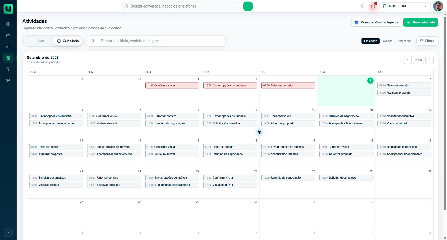Focus the global search for conversas and negócios
The image size is (447, 240).
click(x=182, y=6)
